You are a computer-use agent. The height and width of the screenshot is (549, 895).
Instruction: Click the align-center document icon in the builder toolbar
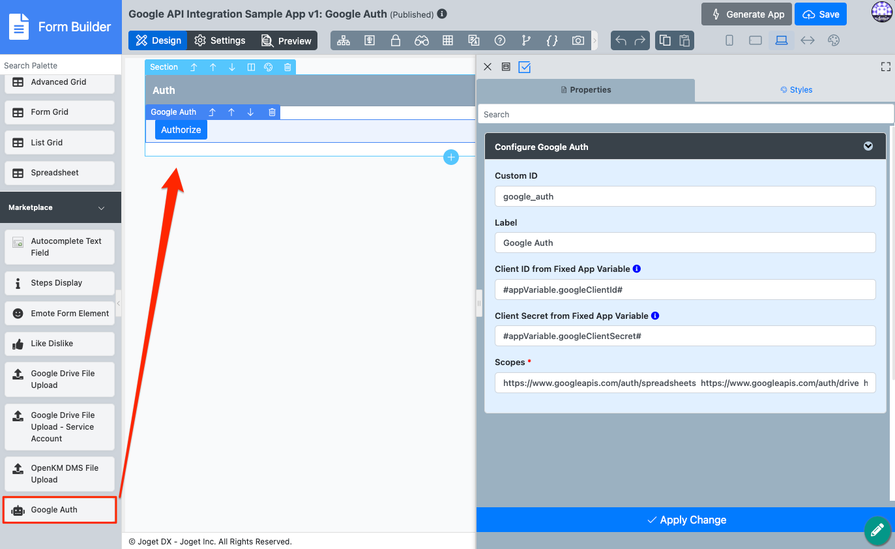[x=370, y=40]
